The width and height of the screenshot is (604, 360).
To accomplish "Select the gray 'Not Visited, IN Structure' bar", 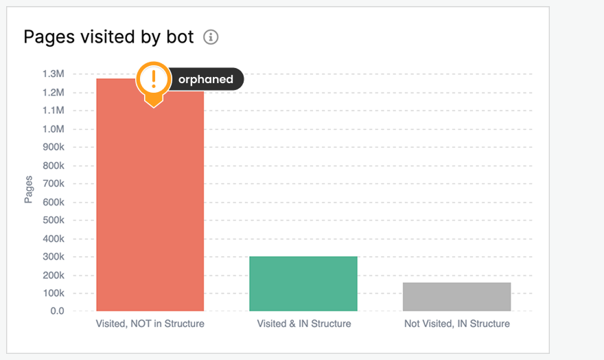I will tap(456, 296).
